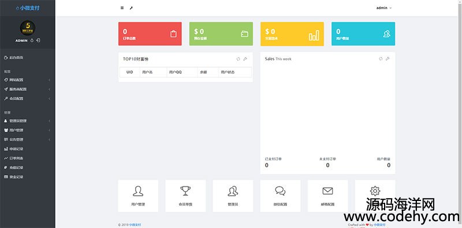
Task: Refresh the TOP10财富榜 panel
Action: (239, 59)
